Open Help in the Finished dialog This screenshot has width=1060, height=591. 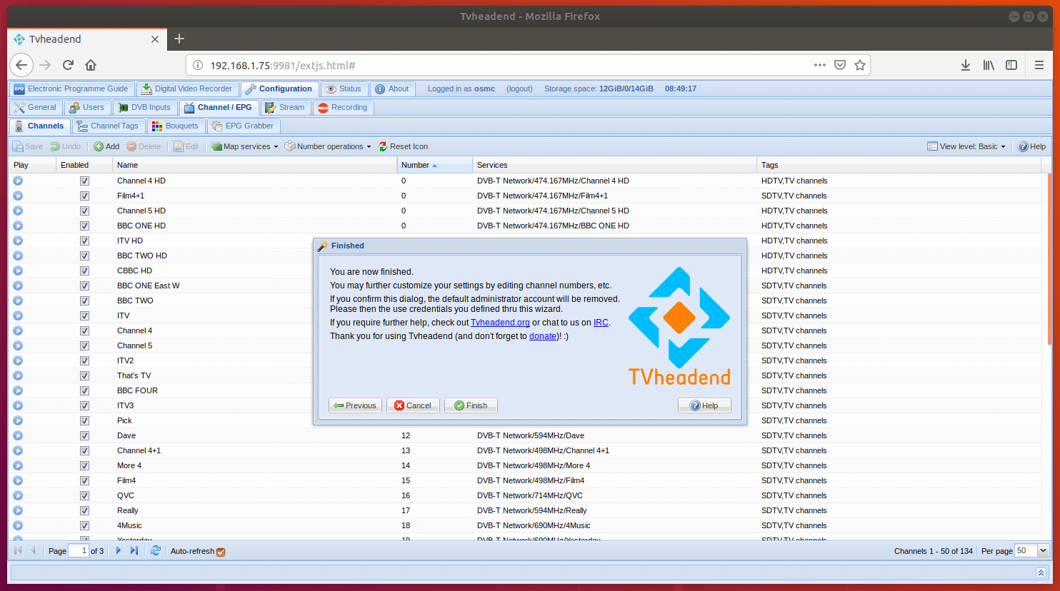point(704,405)
